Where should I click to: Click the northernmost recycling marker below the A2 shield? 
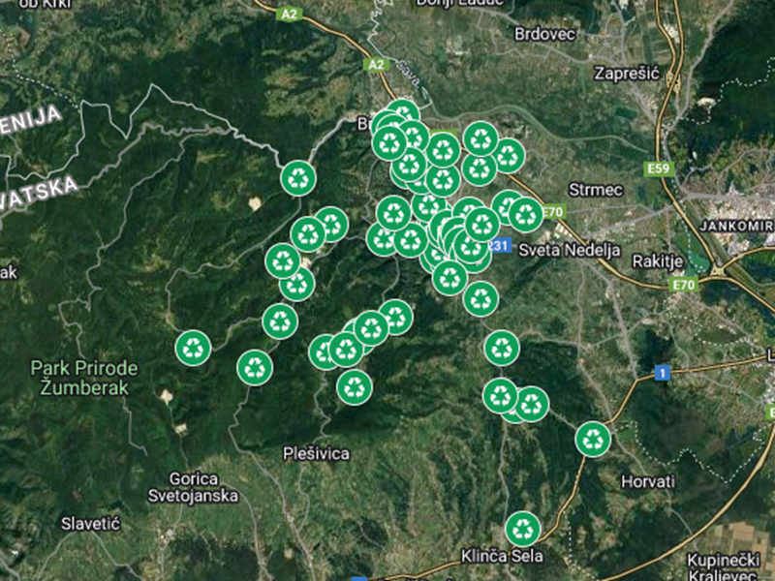(402, 114)
